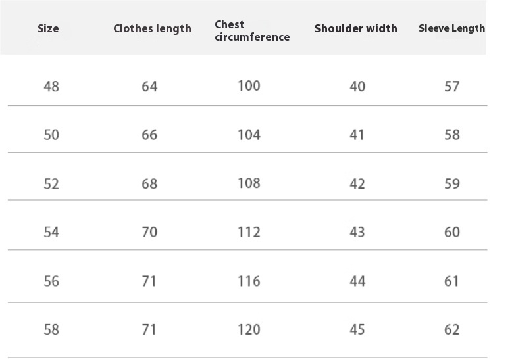Select size 56 row label
The image size is (516, 359).
pyautogui.click(x=51, y=281)
